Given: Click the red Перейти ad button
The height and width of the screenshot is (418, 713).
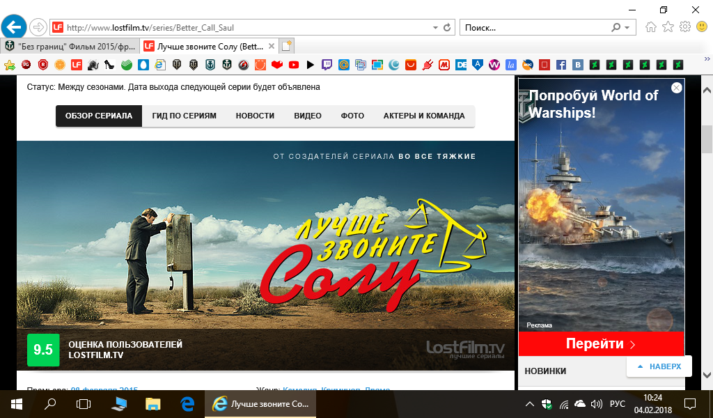Looking at the screenshot, I should pos(601,343).
